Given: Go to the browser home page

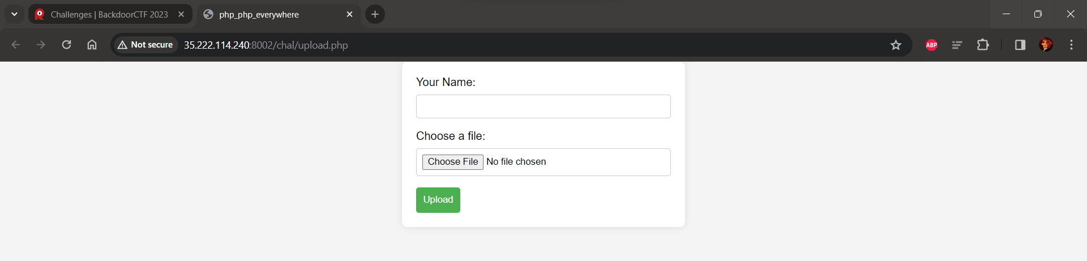Looking at the screenshot, I should pyautogui.click(x=92, y=45).
